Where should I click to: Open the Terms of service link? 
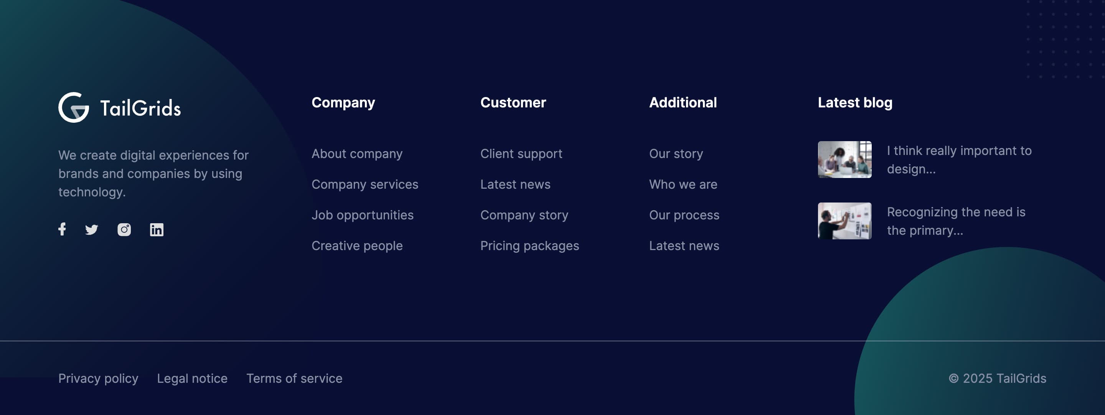tap(294, 378)
